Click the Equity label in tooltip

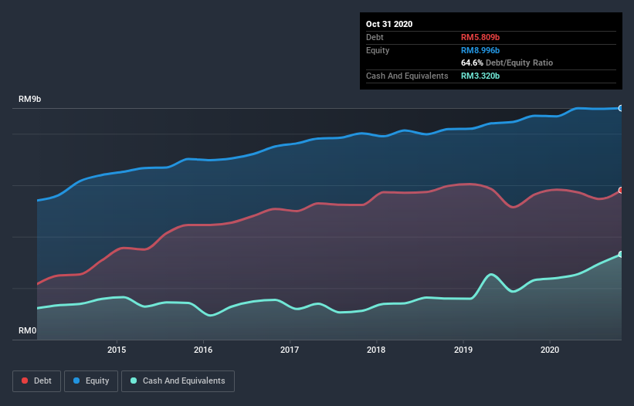point(378,50)
